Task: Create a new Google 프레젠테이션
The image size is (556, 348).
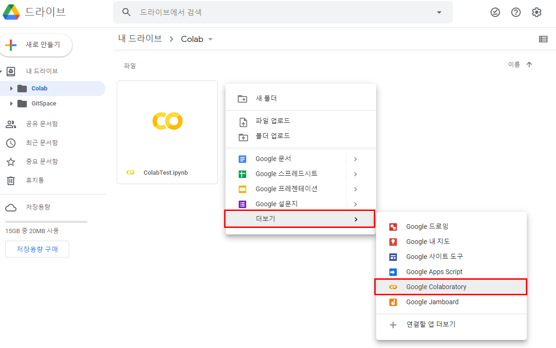Action: point(286,189)
